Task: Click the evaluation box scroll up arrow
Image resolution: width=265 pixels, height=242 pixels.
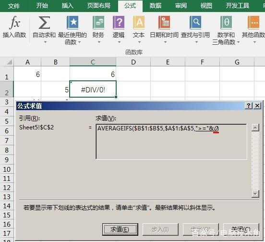Action: click(255, 127)
